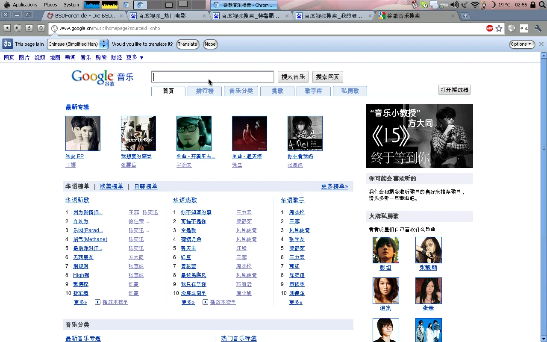This screenshot has width=547, height=342.
Task: Click the address bar URL
Action: tap(110, 28)
